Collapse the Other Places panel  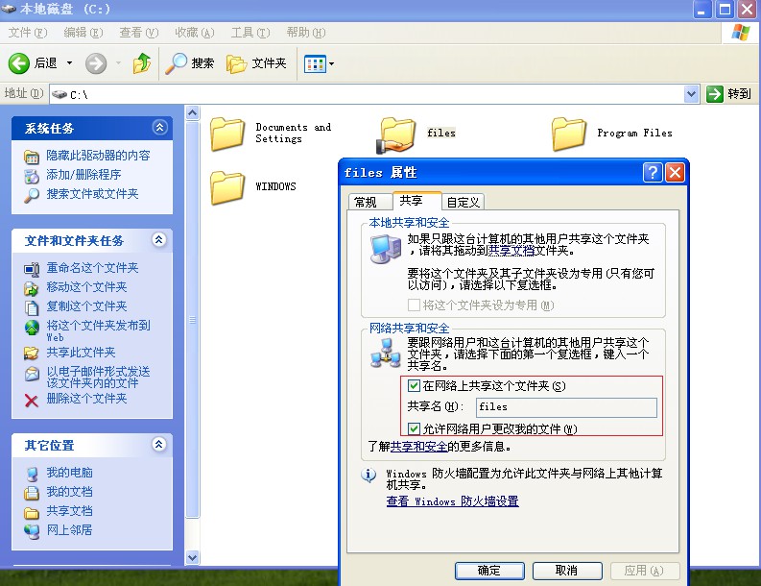click(159, 445)
